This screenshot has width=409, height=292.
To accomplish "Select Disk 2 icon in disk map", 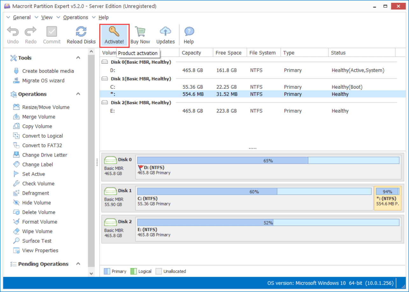I will (x=111, y=222).
